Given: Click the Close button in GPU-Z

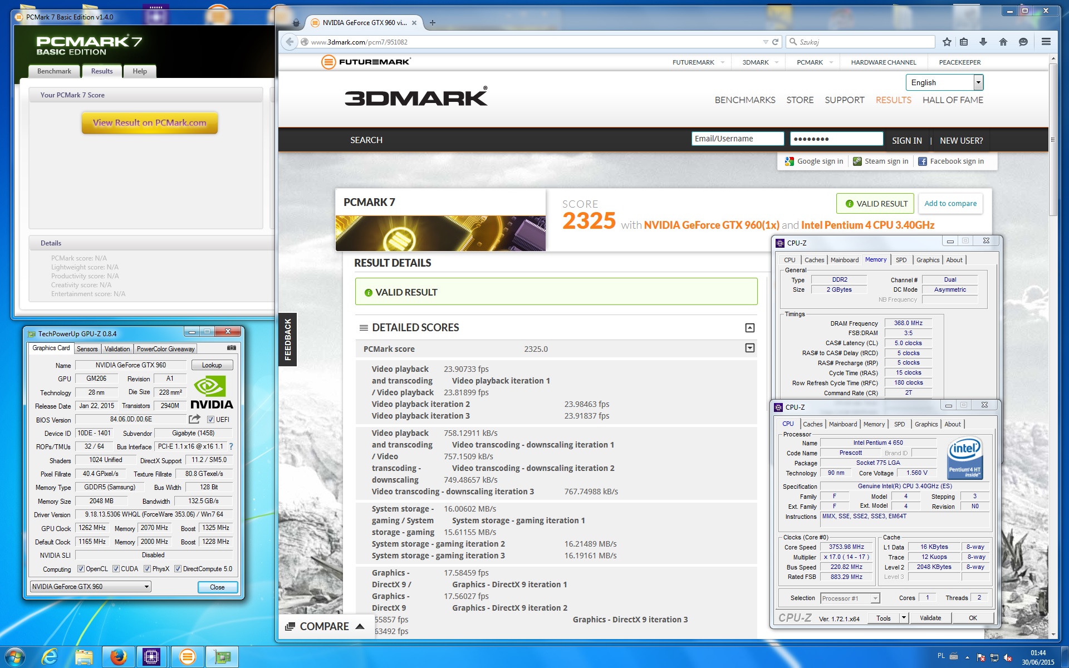Looking at the screenshot, I should click(x=217, y=587).
